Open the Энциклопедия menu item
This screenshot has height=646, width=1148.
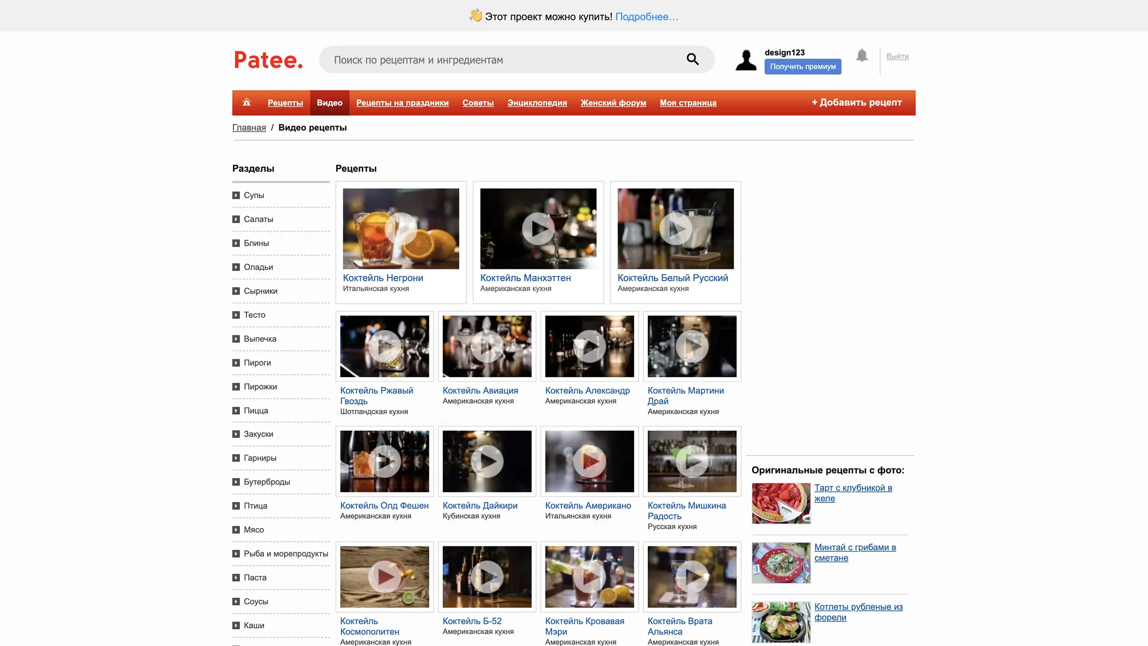(537, 103)
